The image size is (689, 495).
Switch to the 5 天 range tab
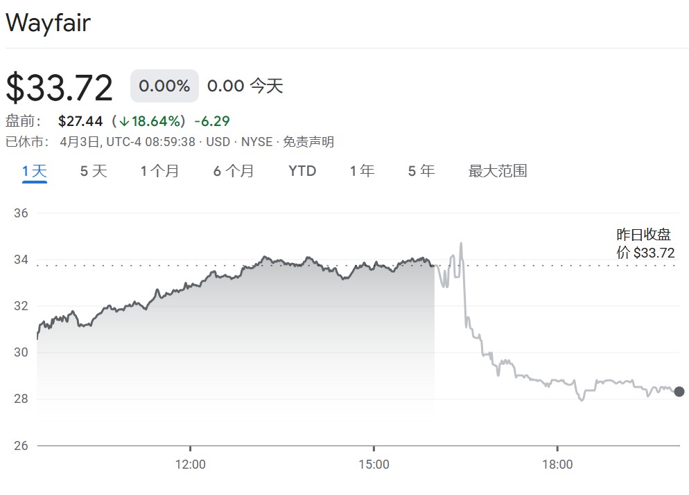click(94, 171)
